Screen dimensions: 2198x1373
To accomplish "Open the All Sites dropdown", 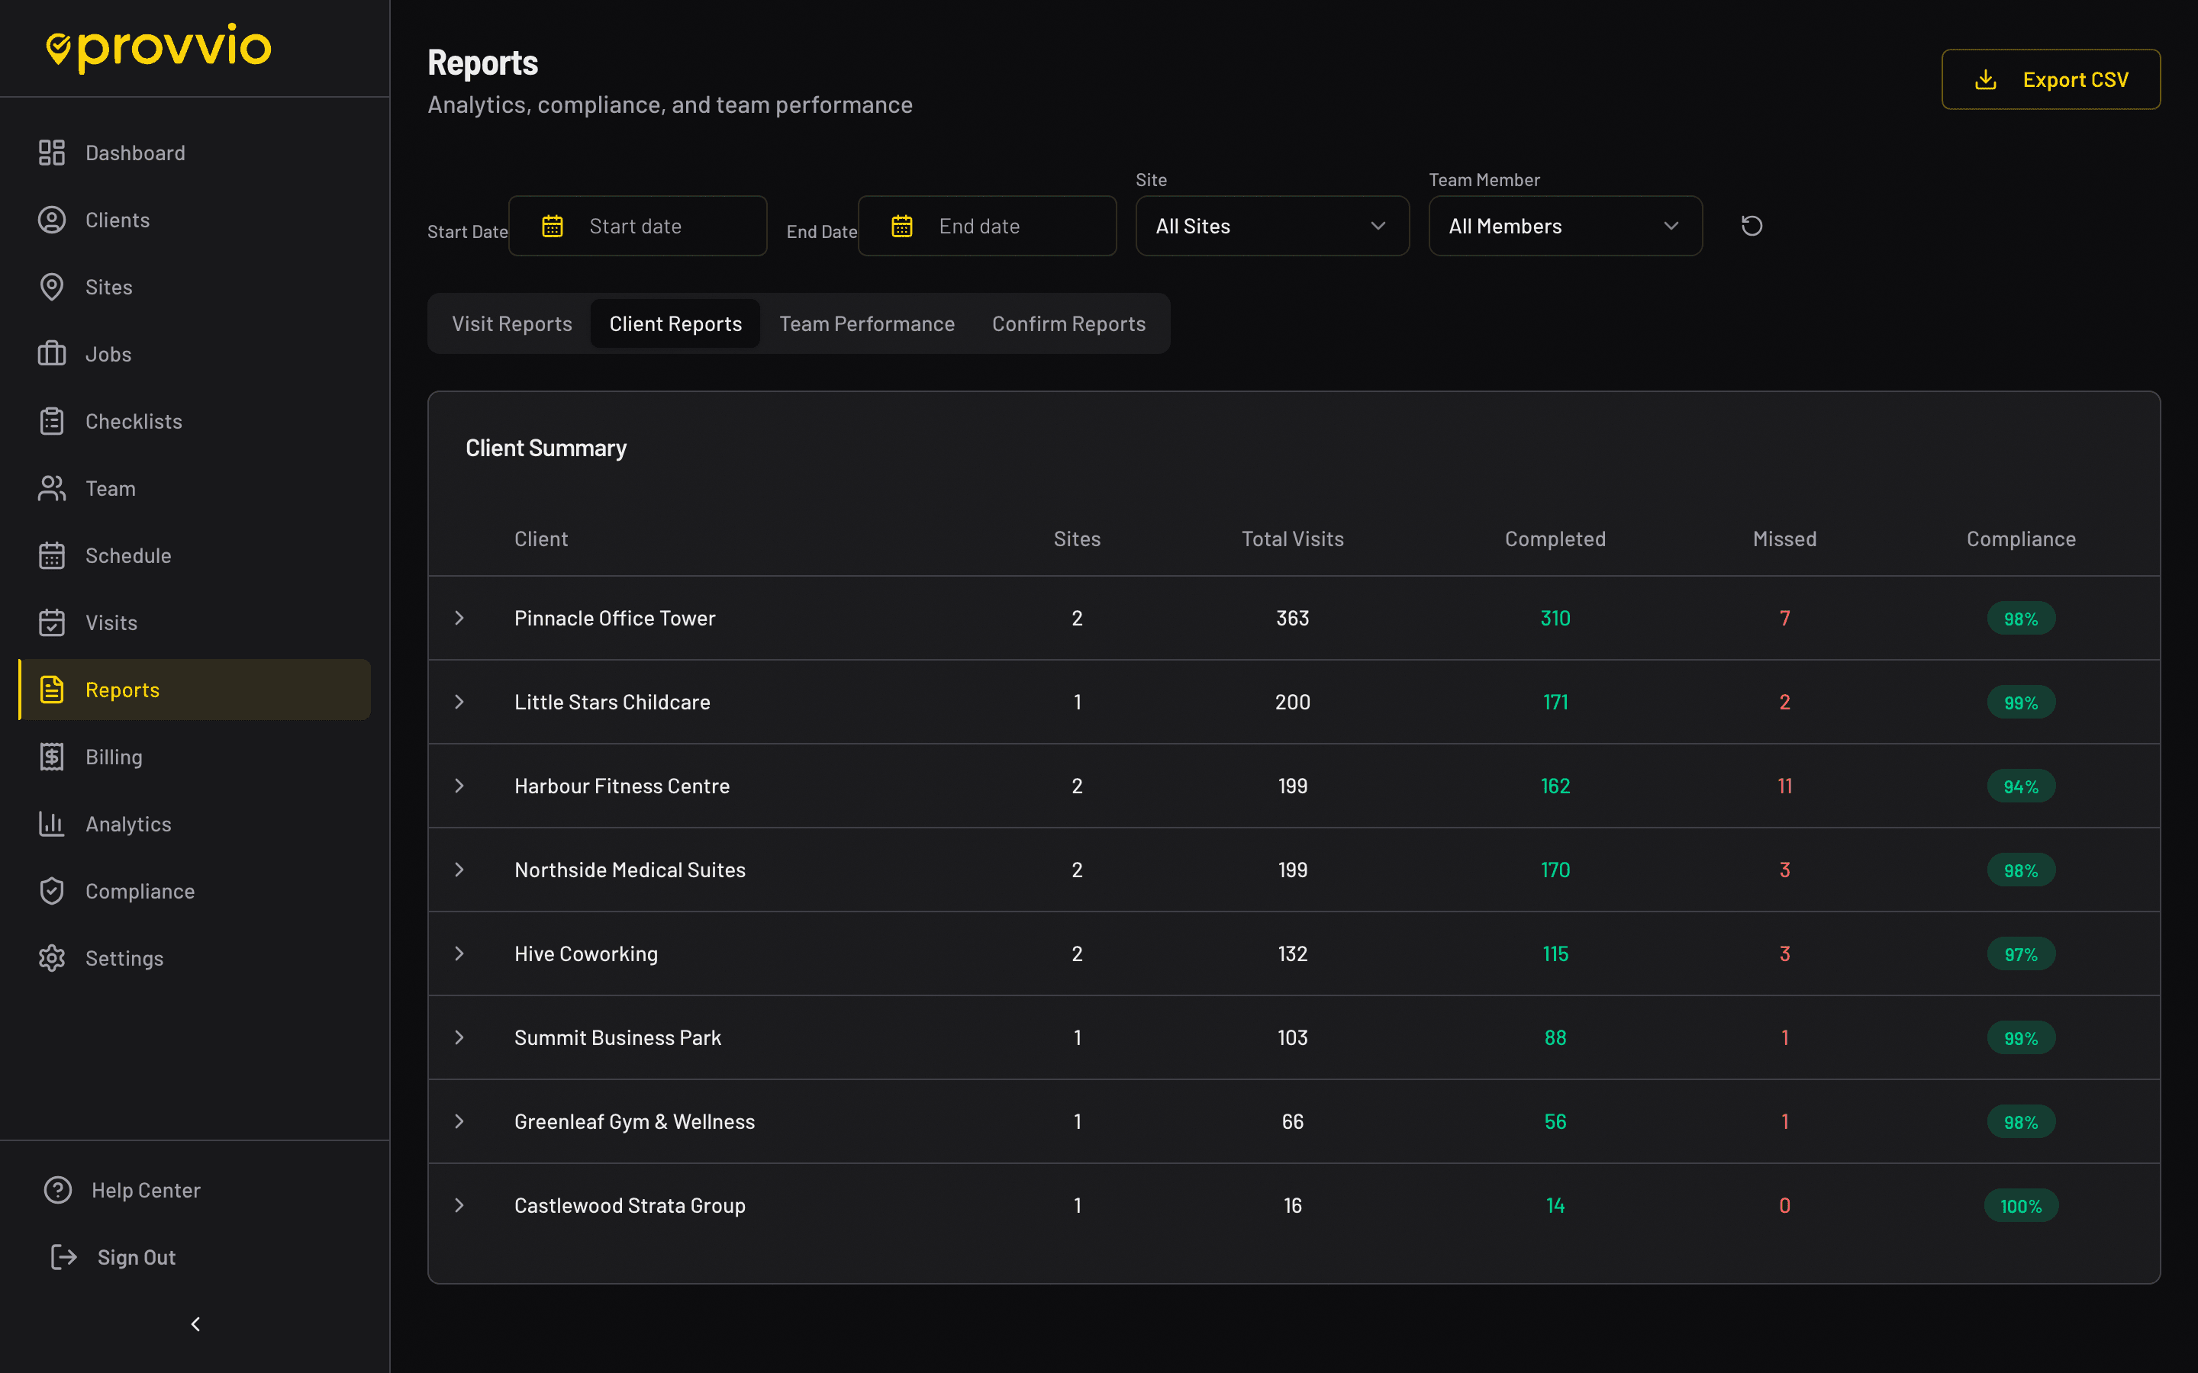I will [x=1271, y=225].
